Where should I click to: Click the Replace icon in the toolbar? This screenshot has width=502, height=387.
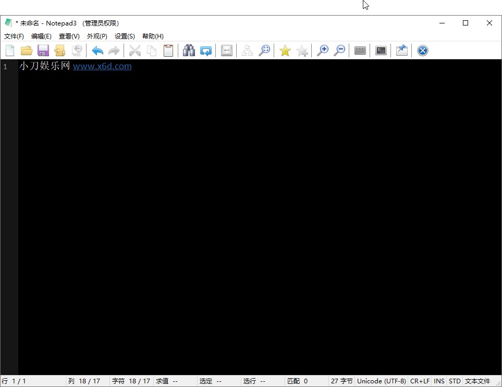(x=206, y=50)
